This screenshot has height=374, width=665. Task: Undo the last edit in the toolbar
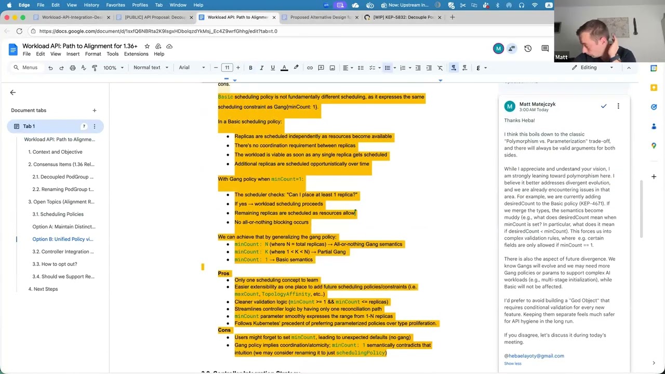pos(50,68)
